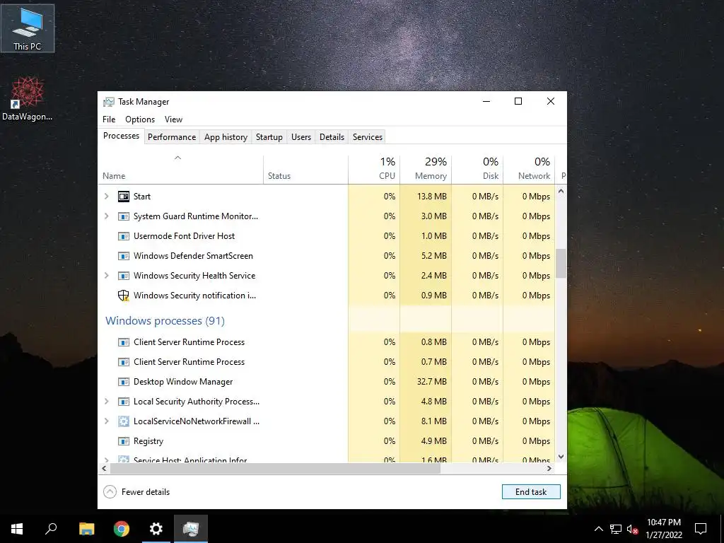
Task: Switch to the Performance tab
Action: 172,137
